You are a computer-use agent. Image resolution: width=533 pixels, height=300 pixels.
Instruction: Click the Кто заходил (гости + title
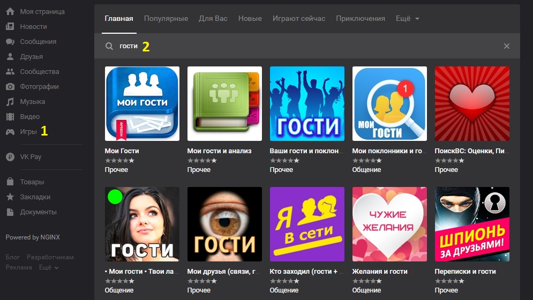click(x=306, y=272)
